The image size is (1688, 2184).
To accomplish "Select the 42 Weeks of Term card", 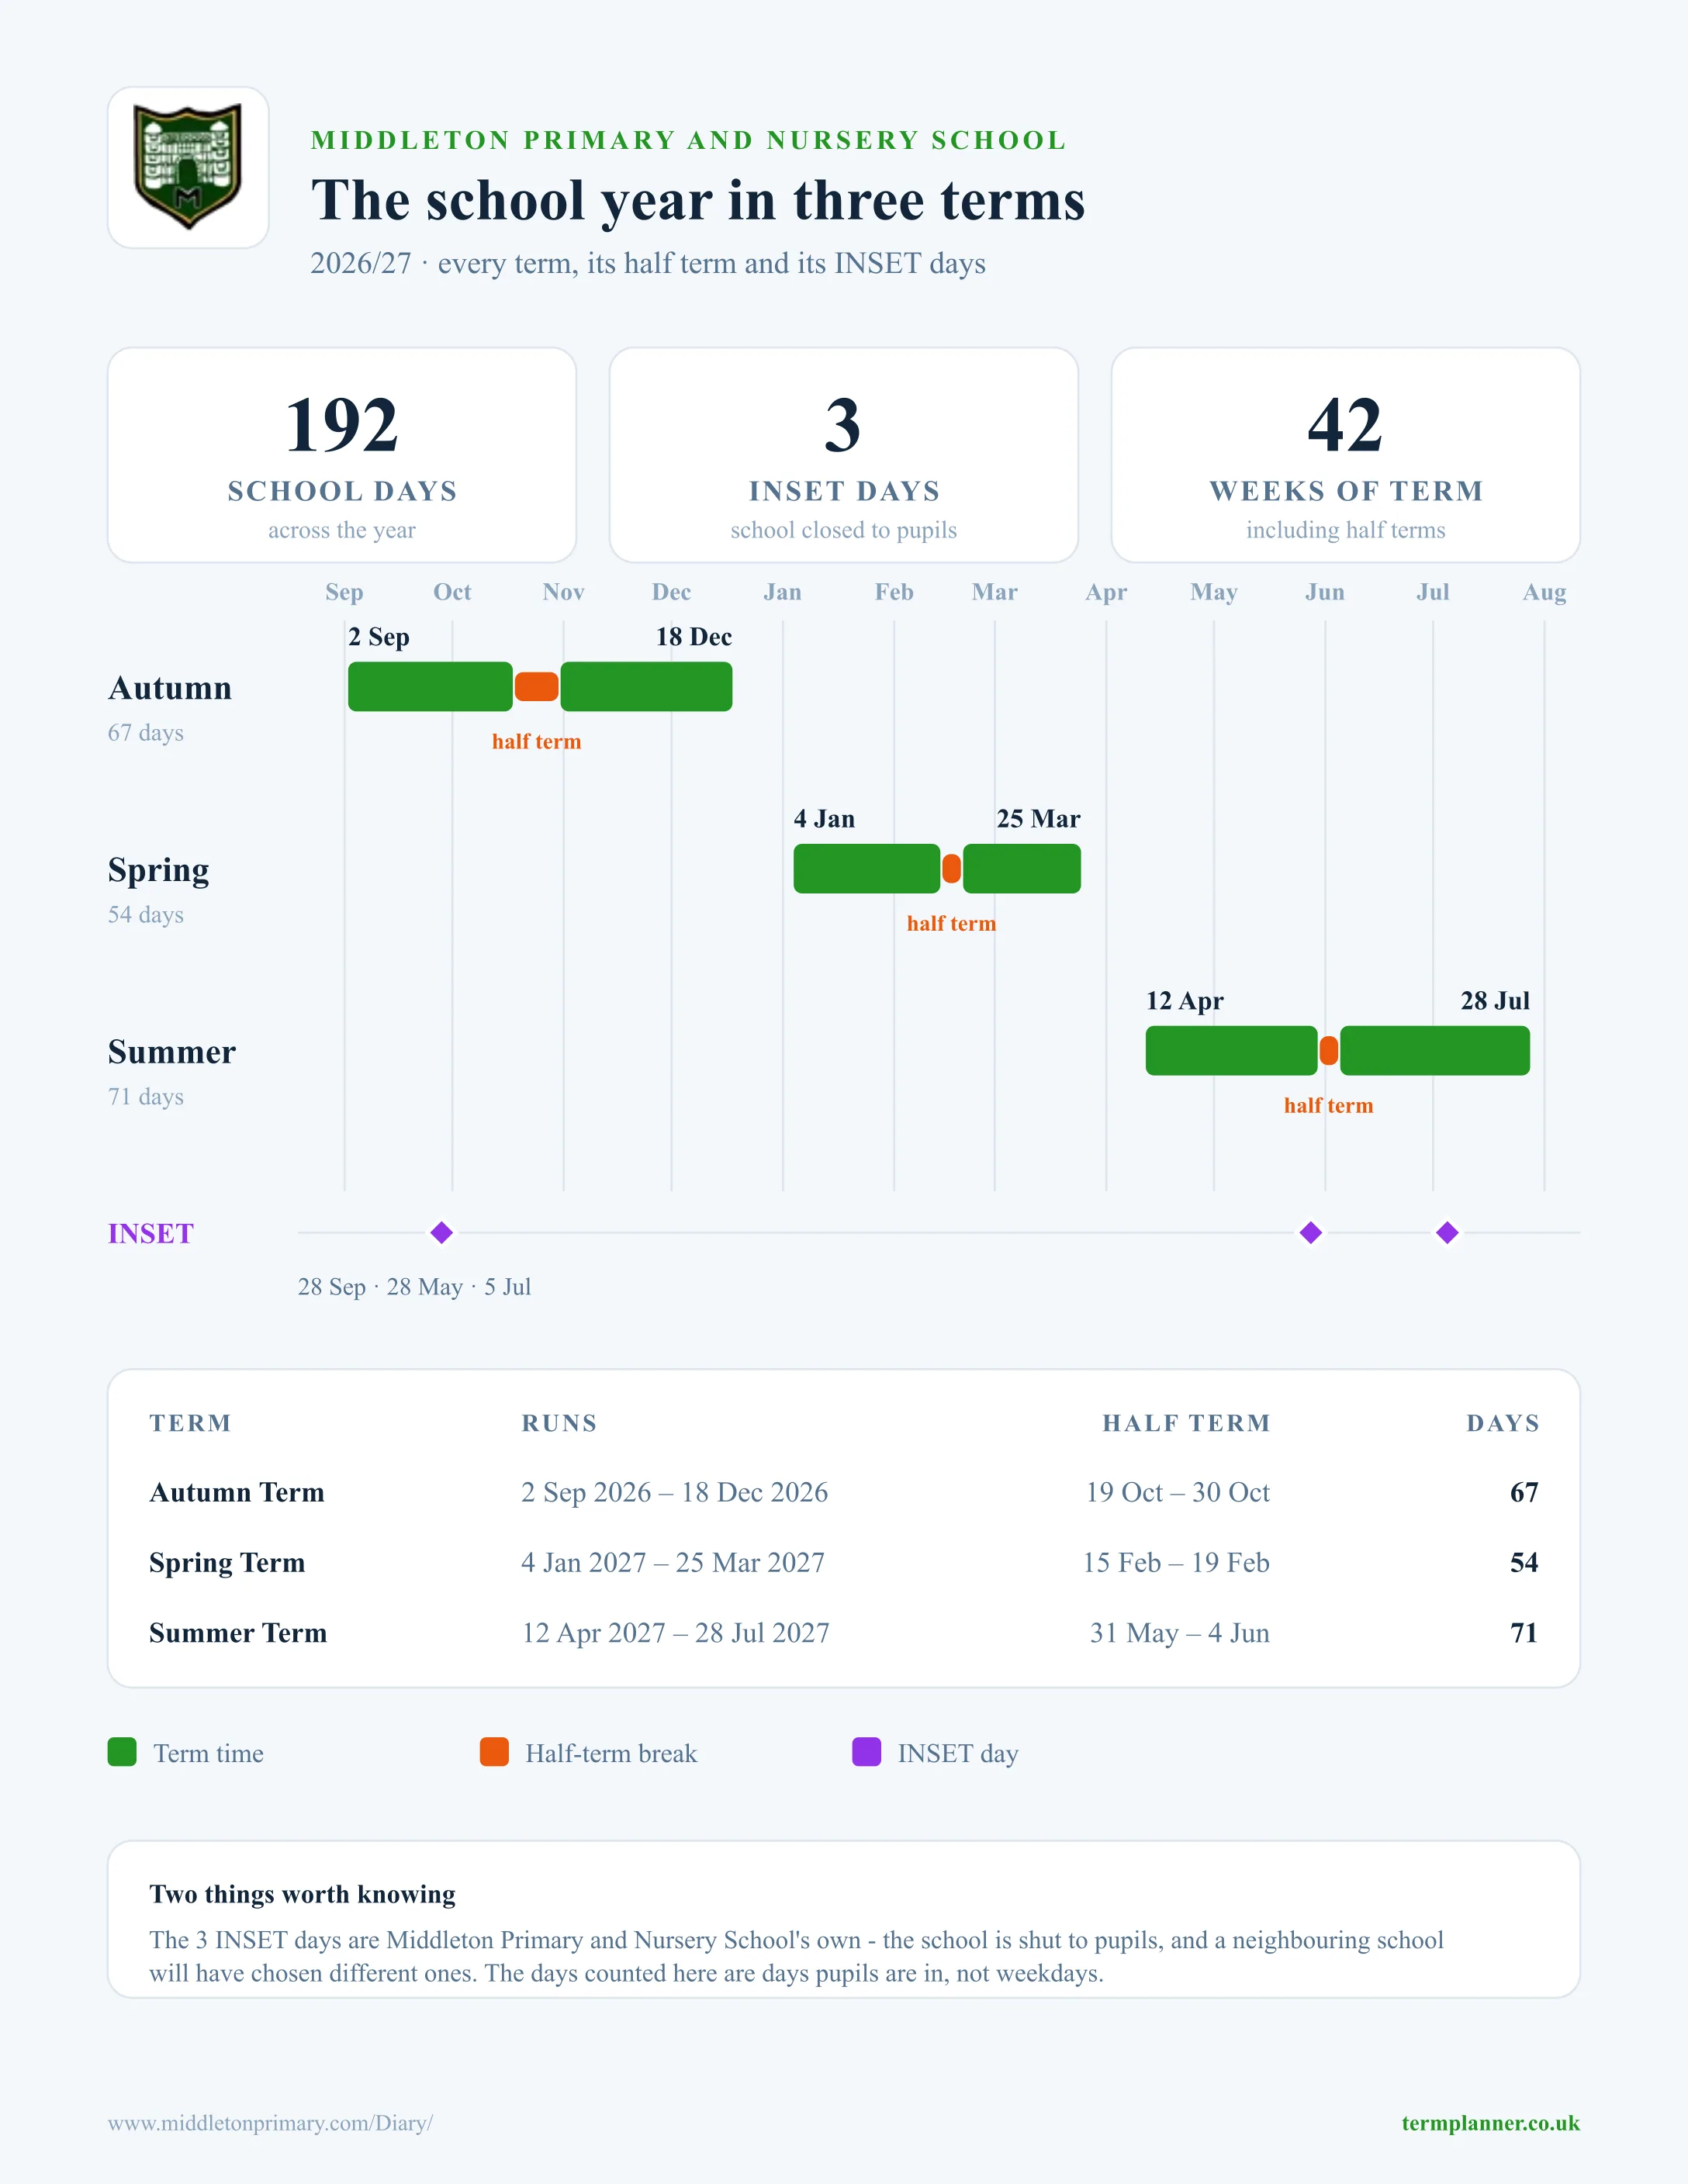I will click(1346, 455).
